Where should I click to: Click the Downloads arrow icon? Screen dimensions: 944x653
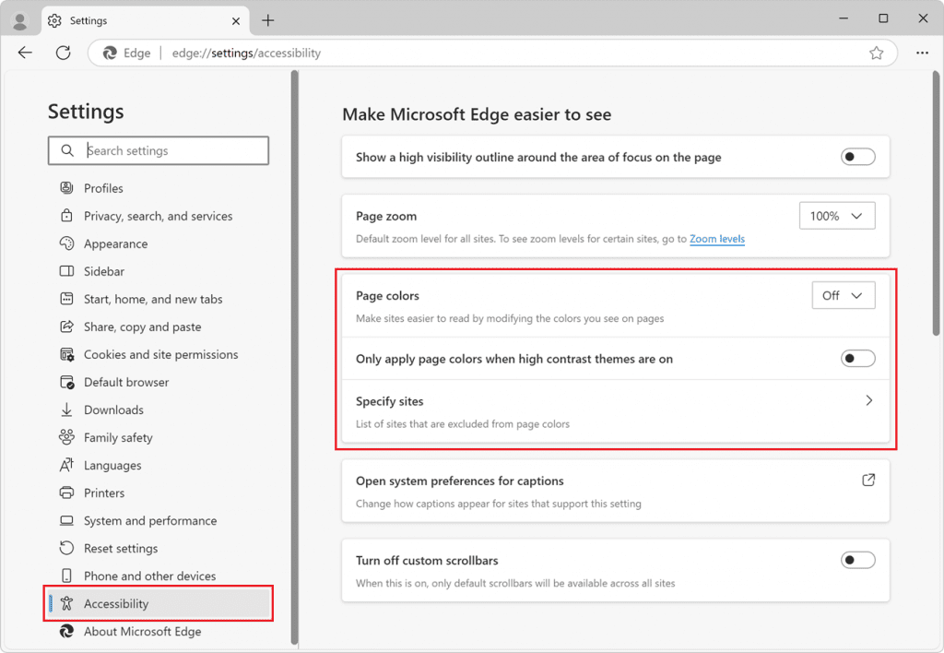[66, 410]
